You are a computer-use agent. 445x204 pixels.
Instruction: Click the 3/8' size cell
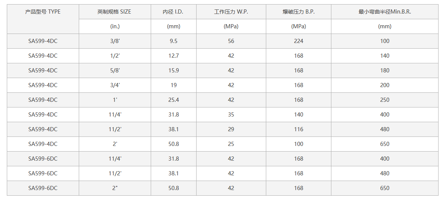point(115,41)
